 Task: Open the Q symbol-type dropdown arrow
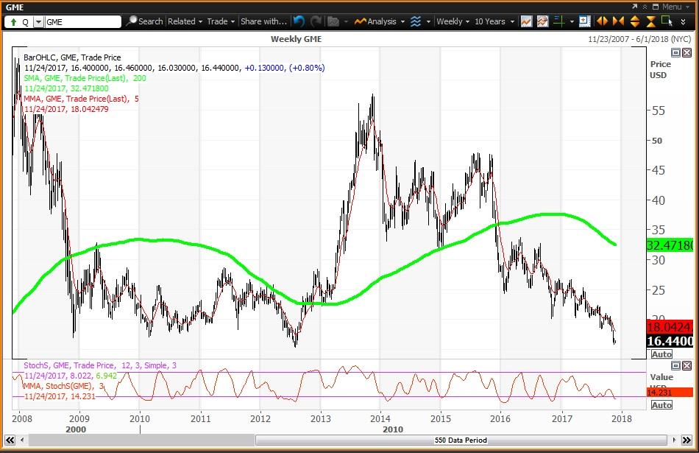38,22
